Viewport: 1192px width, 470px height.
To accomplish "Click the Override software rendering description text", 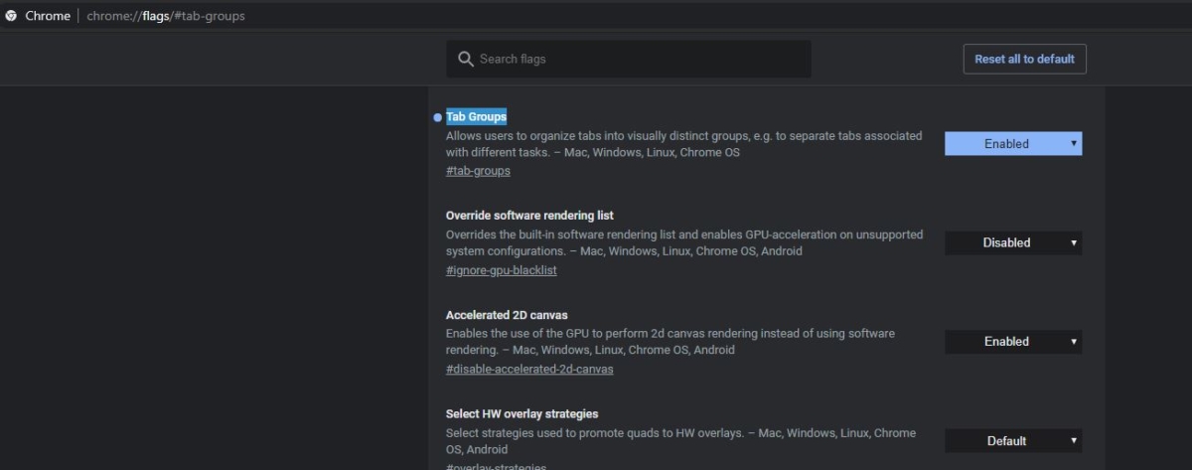I will (684, 243).
